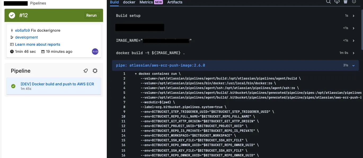Click the green success checkmark next to #12
Image resolution: width=363 pixels, height=158 pixels.
pyautogui.click(x=12, y=15)
